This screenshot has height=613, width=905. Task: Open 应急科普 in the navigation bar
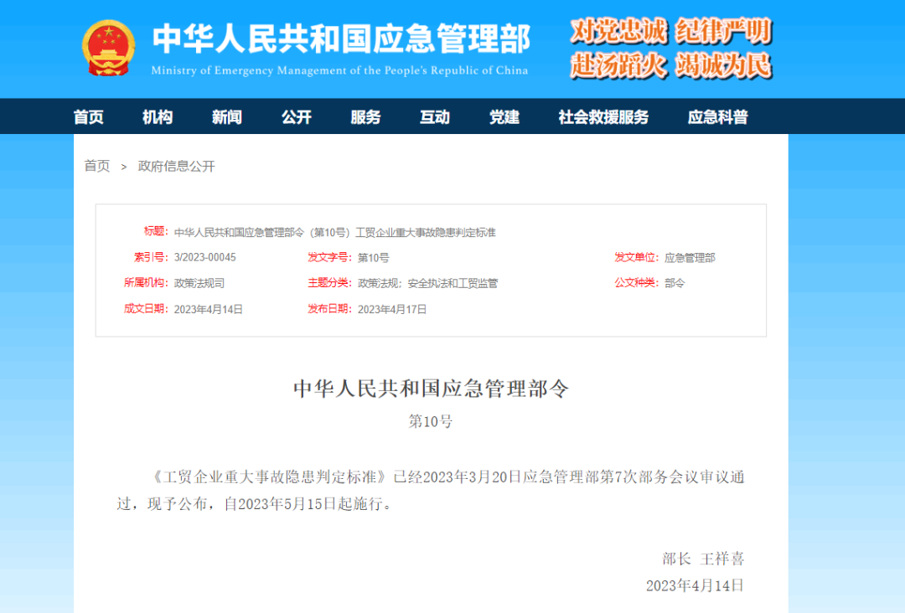717,117
